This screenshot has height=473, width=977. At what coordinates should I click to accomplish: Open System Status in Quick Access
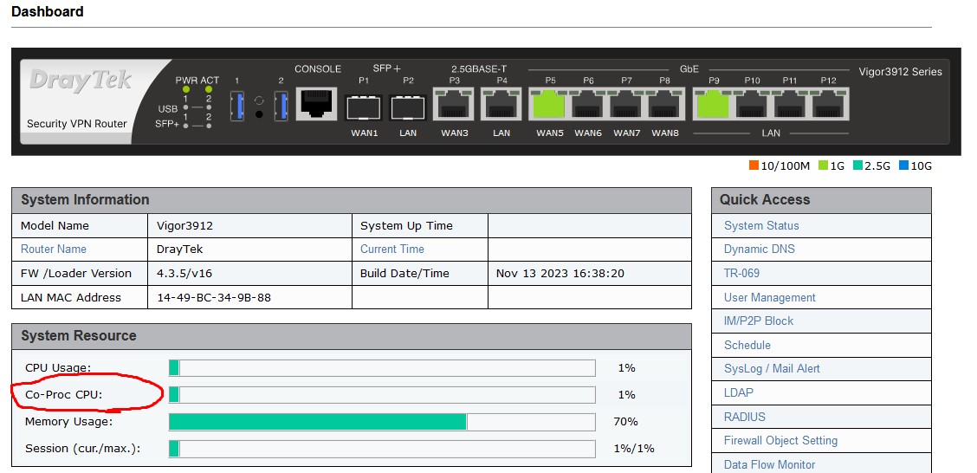761,225
